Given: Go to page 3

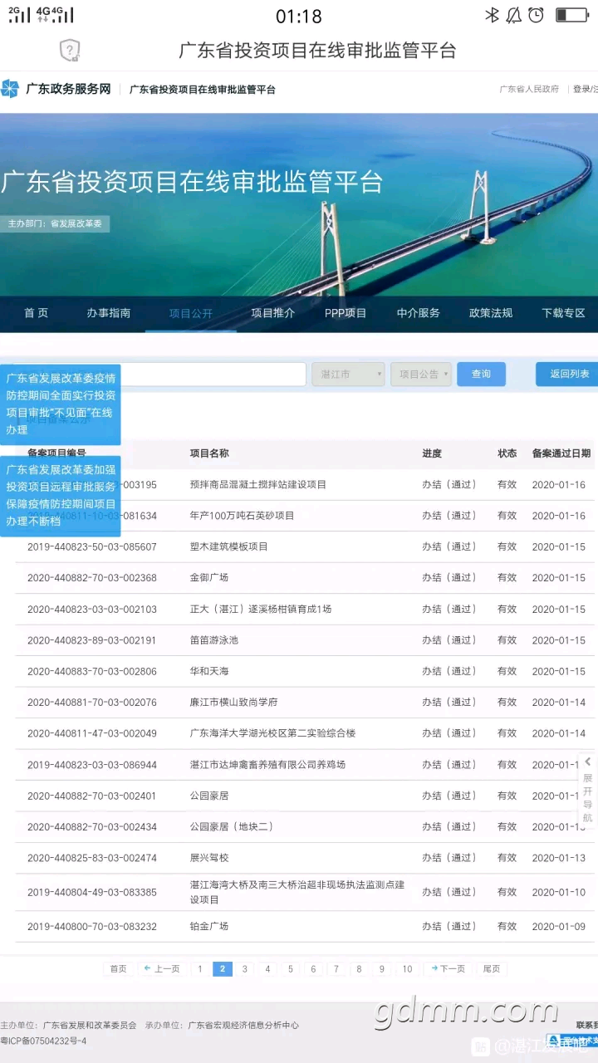Looking at the screenshot, I should (x=245, y=969).
